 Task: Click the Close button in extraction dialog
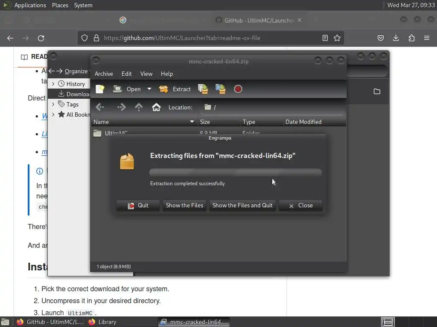(301, 206)
